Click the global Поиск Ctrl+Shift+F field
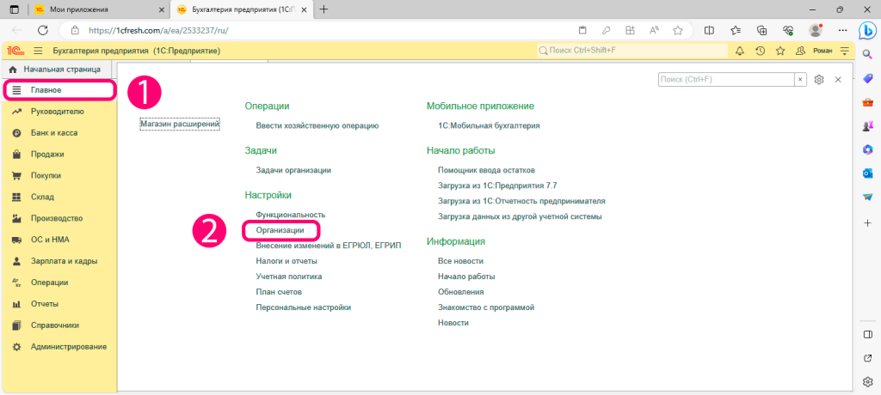 point(632,51)
